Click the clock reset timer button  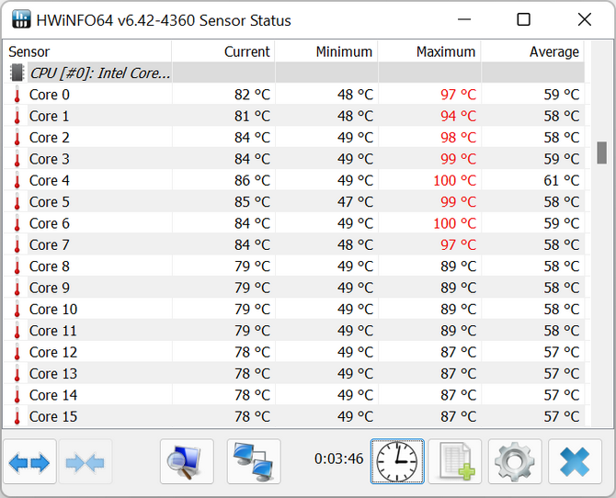pos(397,461)
